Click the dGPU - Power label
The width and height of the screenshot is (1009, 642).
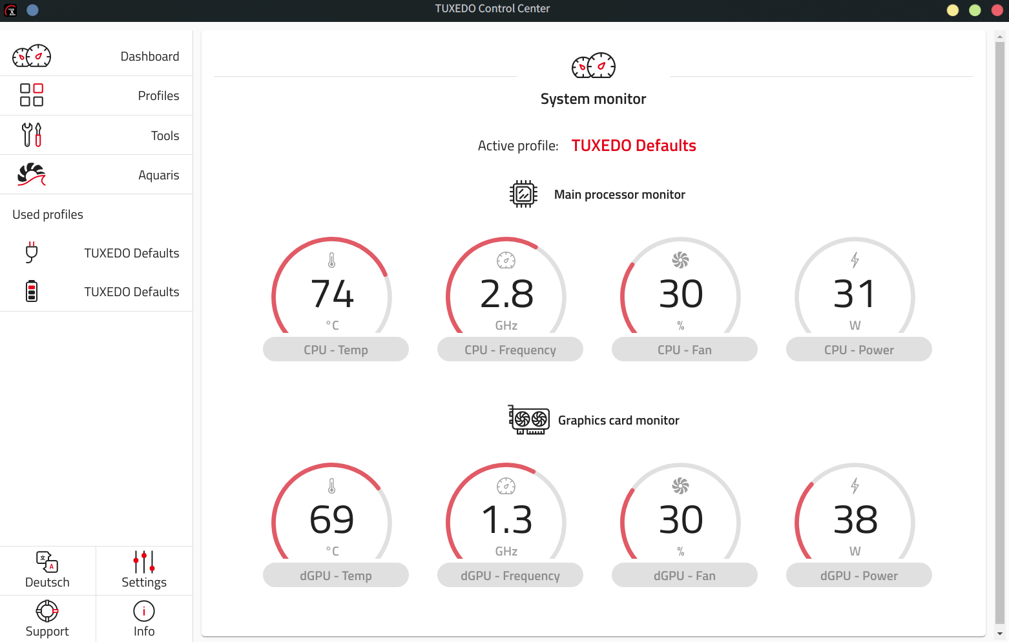pos(858,576)
